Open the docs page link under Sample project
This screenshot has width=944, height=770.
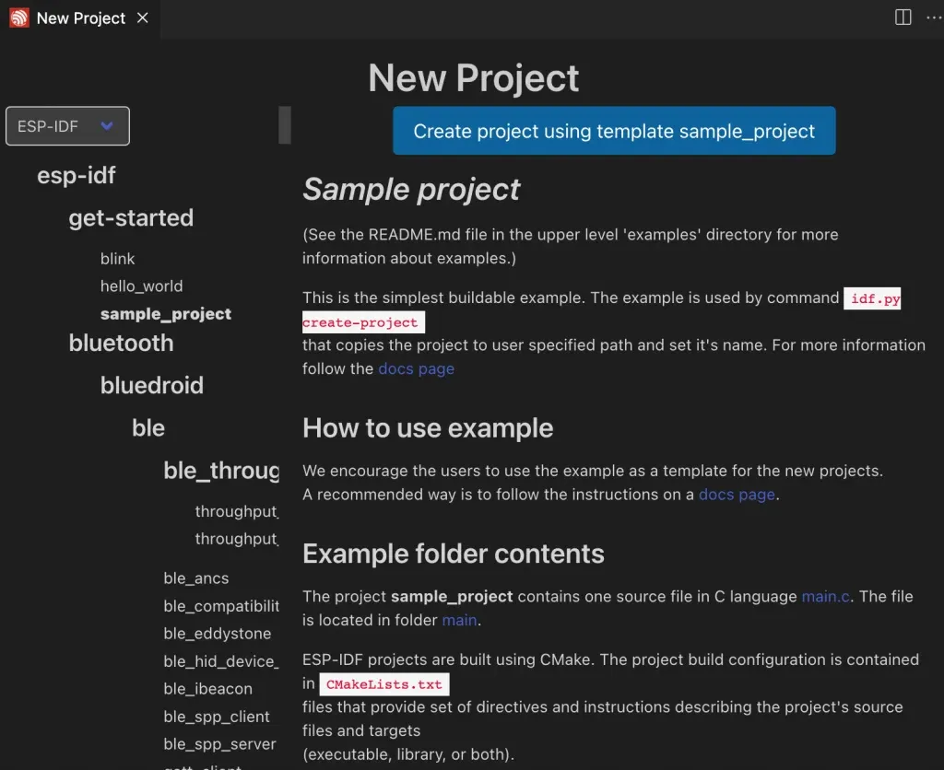click(416, 368)
